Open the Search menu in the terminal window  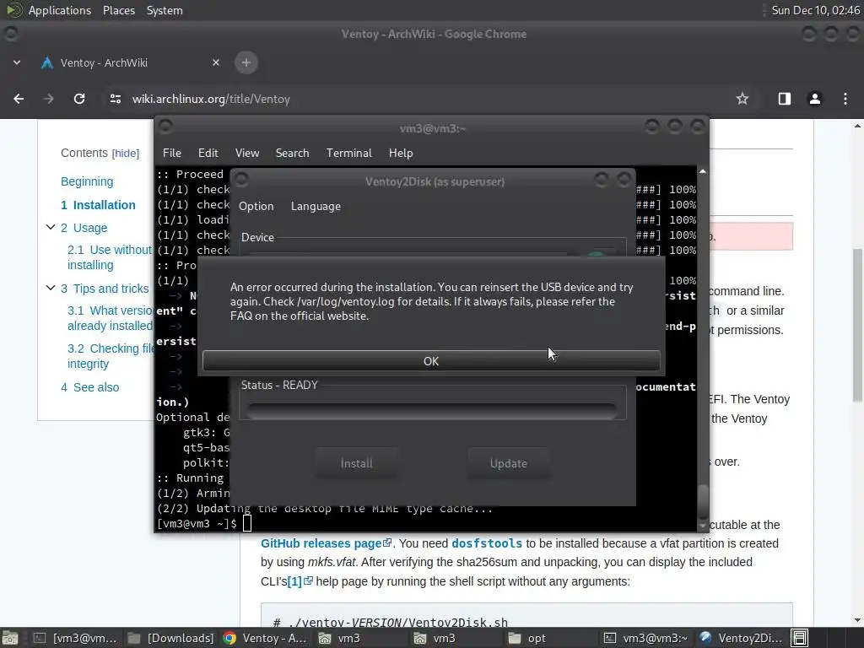(292, 153)
